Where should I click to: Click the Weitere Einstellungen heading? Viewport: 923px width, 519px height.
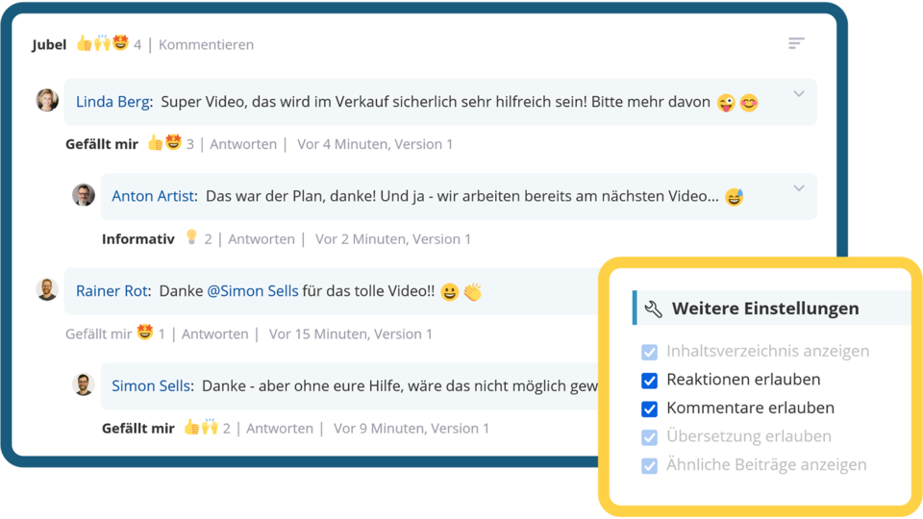pyautogui.click(x=765, y=309)
